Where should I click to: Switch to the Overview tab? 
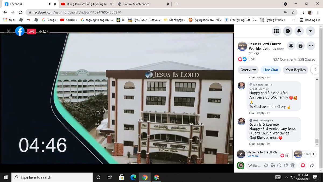click(x=248, y=70)
